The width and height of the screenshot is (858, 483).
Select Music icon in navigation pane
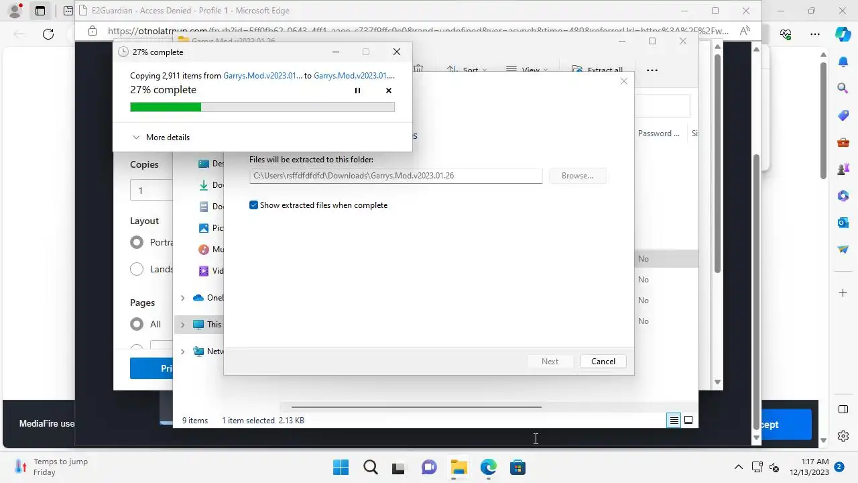204,250
